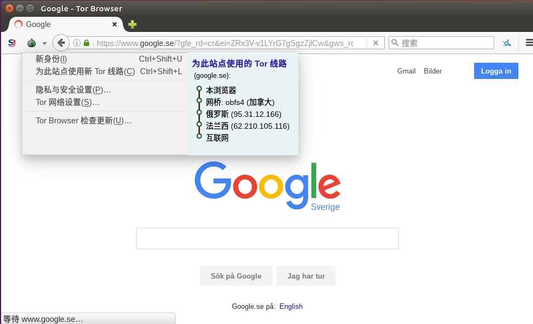Open the hamburger menu
The height and width of the screenshot is (324, 533).
[529, 43]
